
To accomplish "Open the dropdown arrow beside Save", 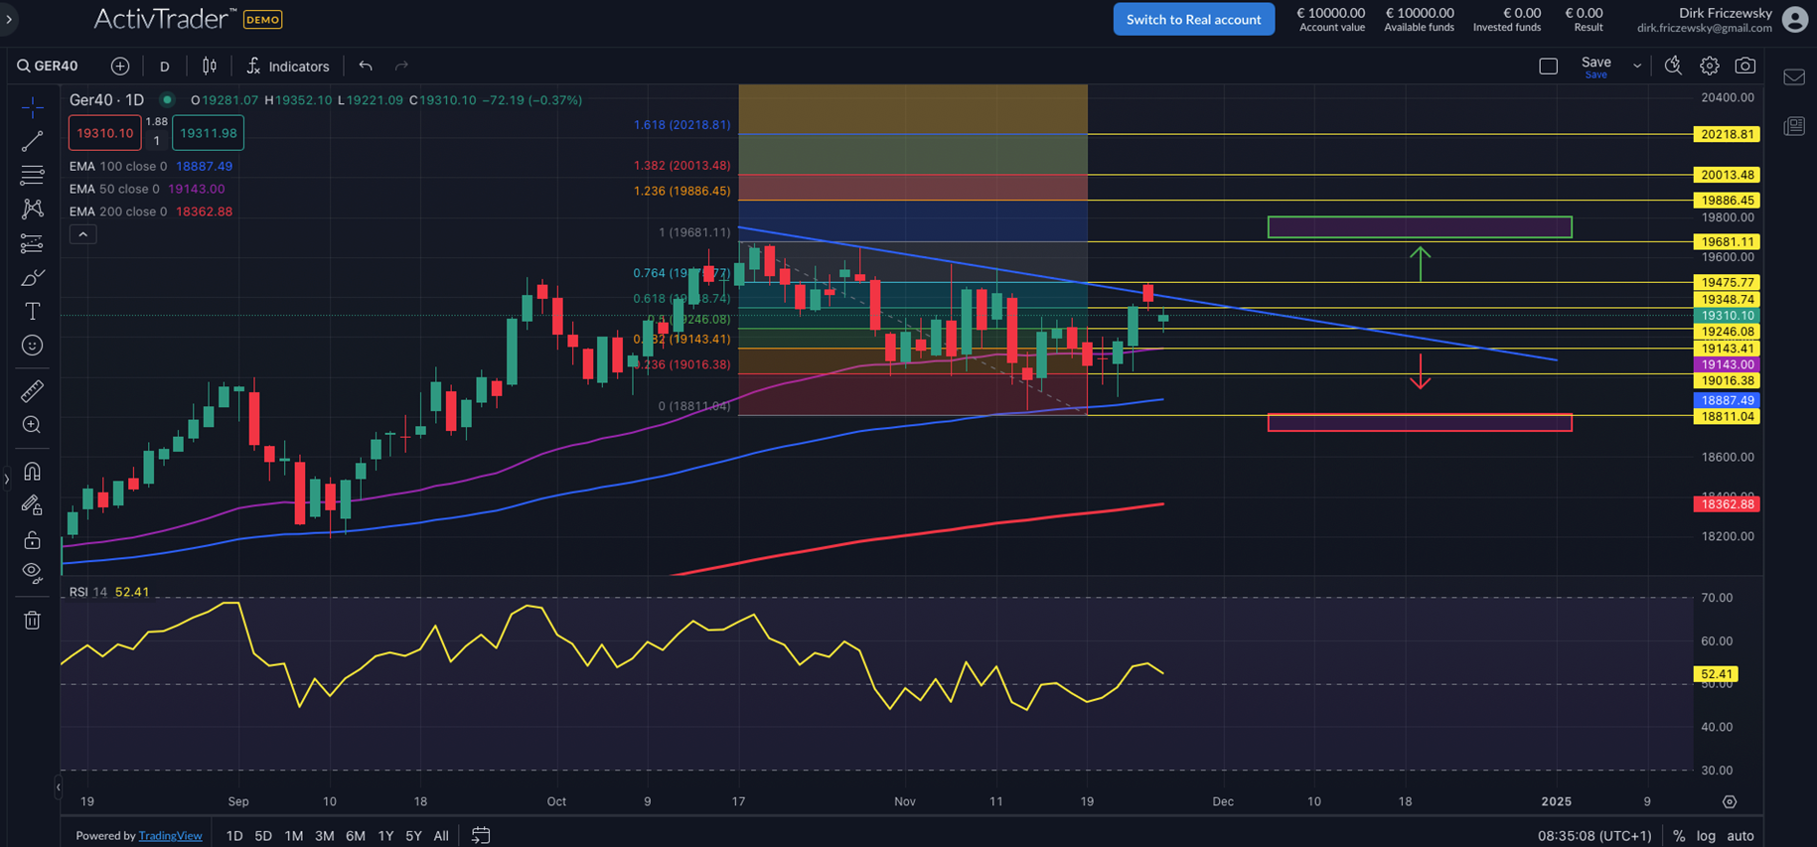I will coord(1637,66).
